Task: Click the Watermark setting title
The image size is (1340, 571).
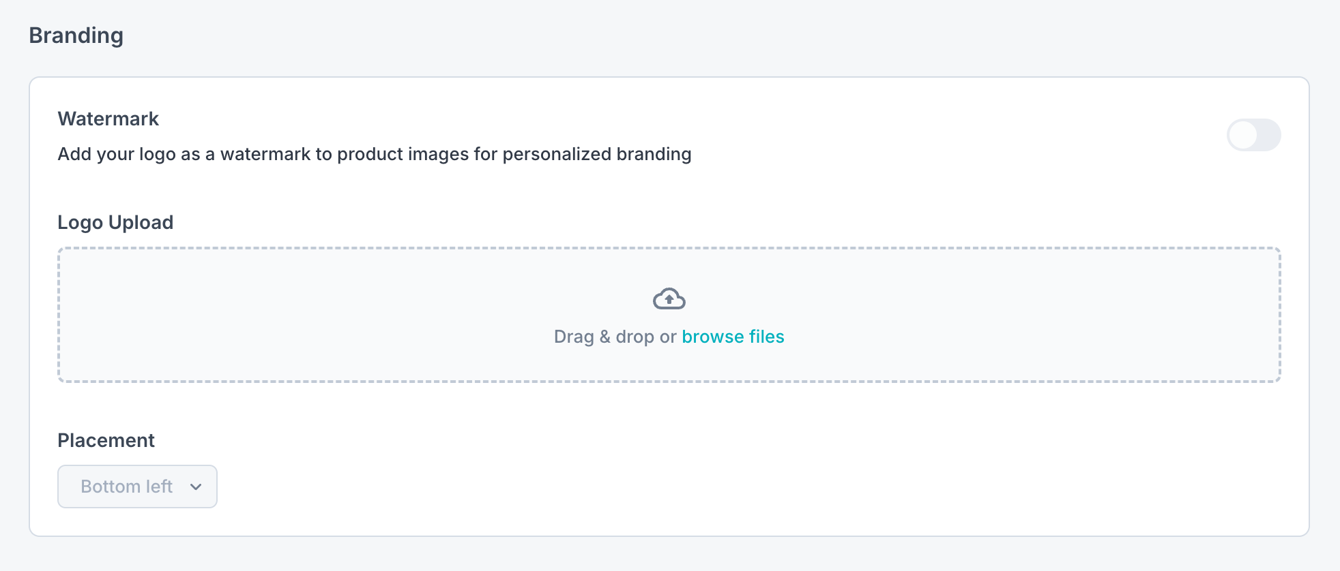Action: (108, 119)
